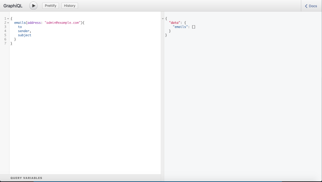322x182 pixels.
Task: Click the "emails" key in the result
Action: tap(180, 27)
